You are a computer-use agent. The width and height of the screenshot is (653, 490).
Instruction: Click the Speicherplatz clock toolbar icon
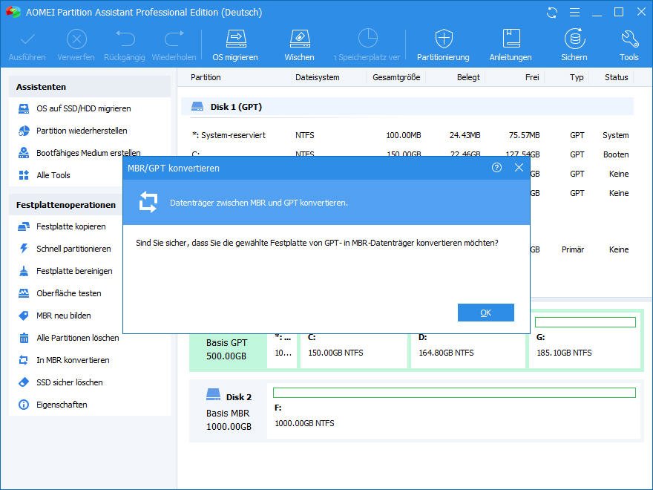368,39
